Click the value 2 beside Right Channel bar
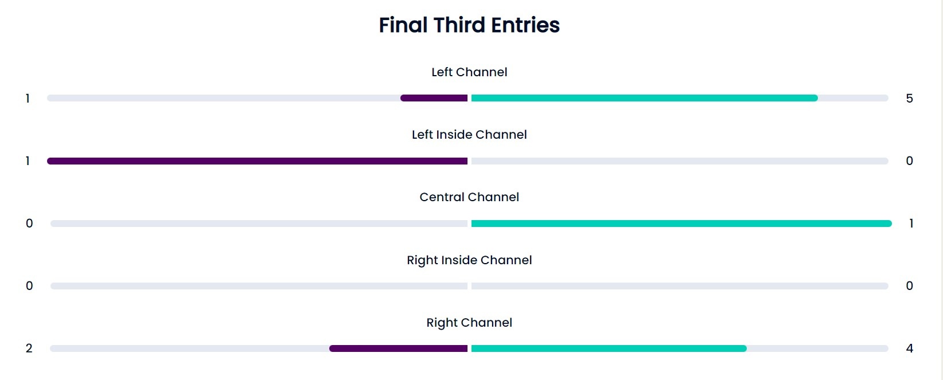The height and width of the screenshot is (380, 943). [29, 348]
